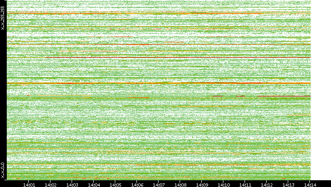
Task: Click the 14:02 time axis label
Action: click(50, 185)
